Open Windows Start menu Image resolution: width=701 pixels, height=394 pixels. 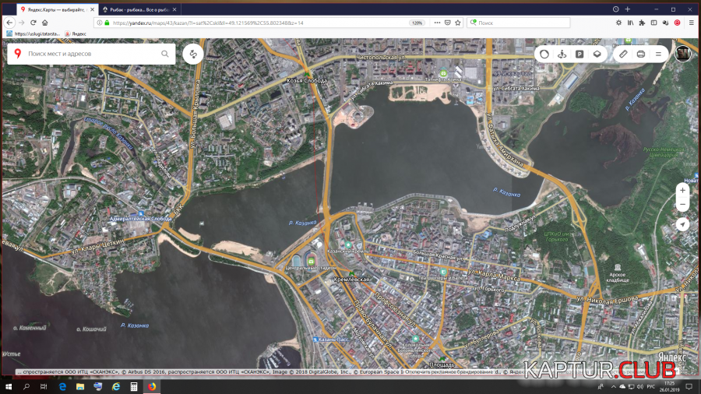(x=8, y=386)
